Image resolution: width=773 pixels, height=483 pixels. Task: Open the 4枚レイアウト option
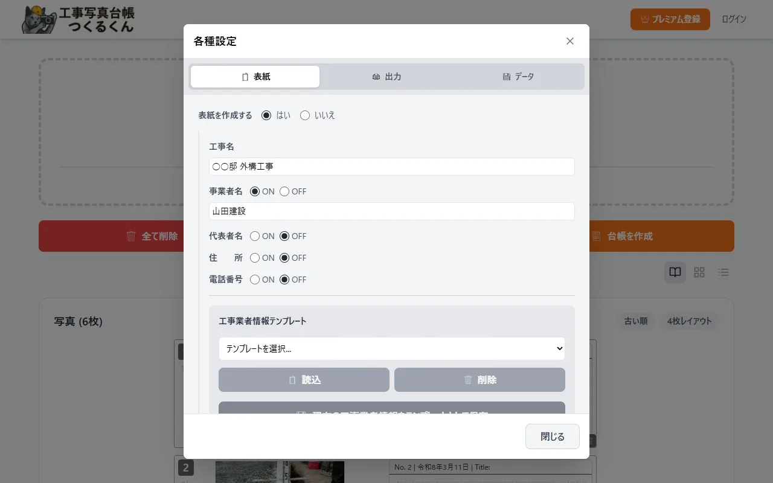(x=689, y=321)
